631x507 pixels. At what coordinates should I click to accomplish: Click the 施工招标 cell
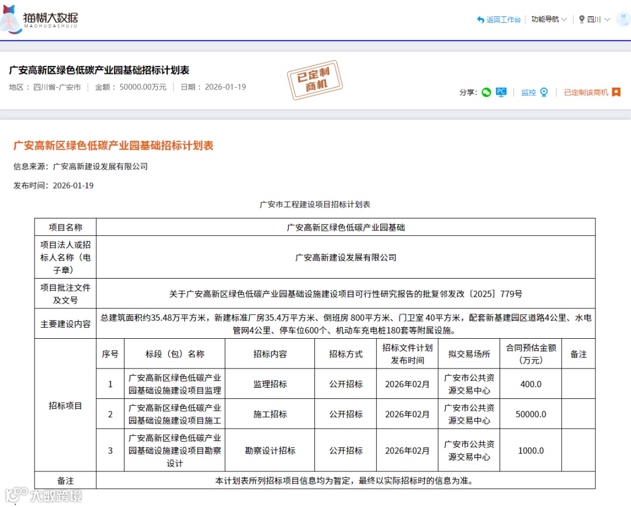tap(270, 414)
